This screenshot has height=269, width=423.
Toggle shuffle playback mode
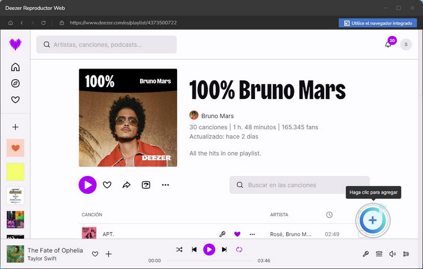tap(179, 249)
